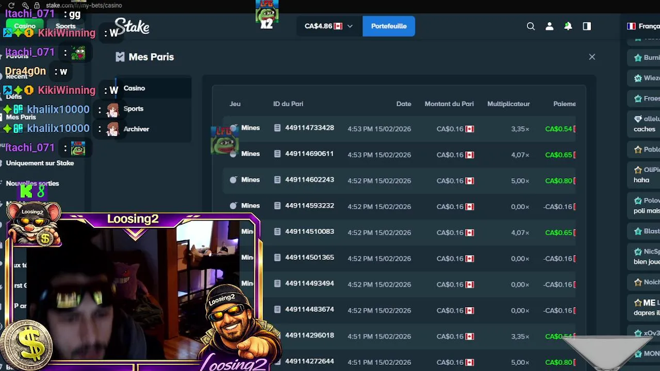This screenshot has width=660, height=371.
Task: Click the ID du Pari column header
Action: pos(288,104)
